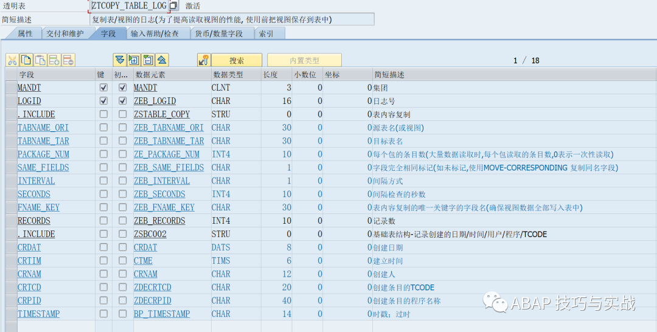The width and height of the screenshot is (657, 332).
Task: Check the Initial values checkbox for CRDAT
Action: [x=122, y=247]
